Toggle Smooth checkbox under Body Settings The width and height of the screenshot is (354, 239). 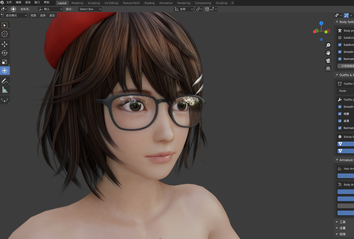[340, 52]
